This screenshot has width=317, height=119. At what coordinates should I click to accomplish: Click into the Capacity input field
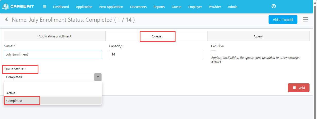pyautogui.click(x=156, y=54)
